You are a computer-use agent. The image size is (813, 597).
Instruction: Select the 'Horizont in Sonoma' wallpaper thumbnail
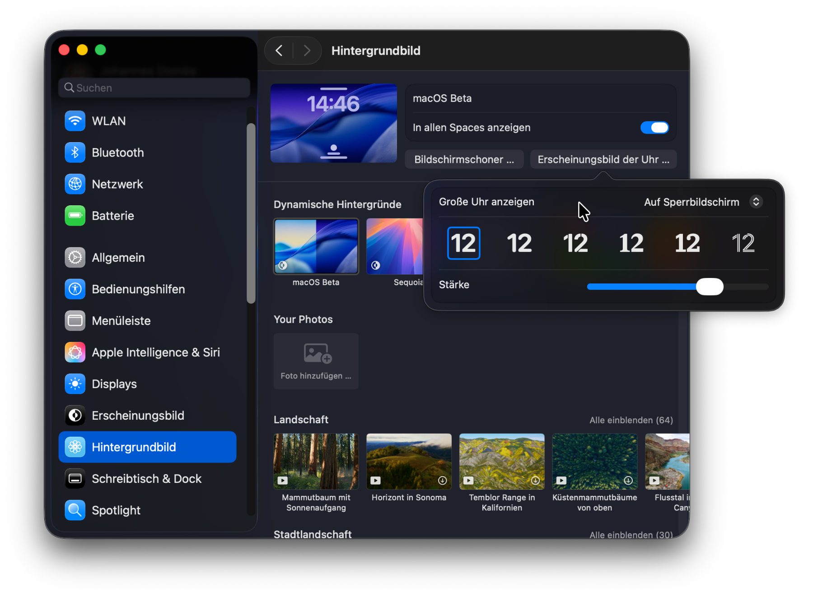pyautogui.click(x=409, y=462)
